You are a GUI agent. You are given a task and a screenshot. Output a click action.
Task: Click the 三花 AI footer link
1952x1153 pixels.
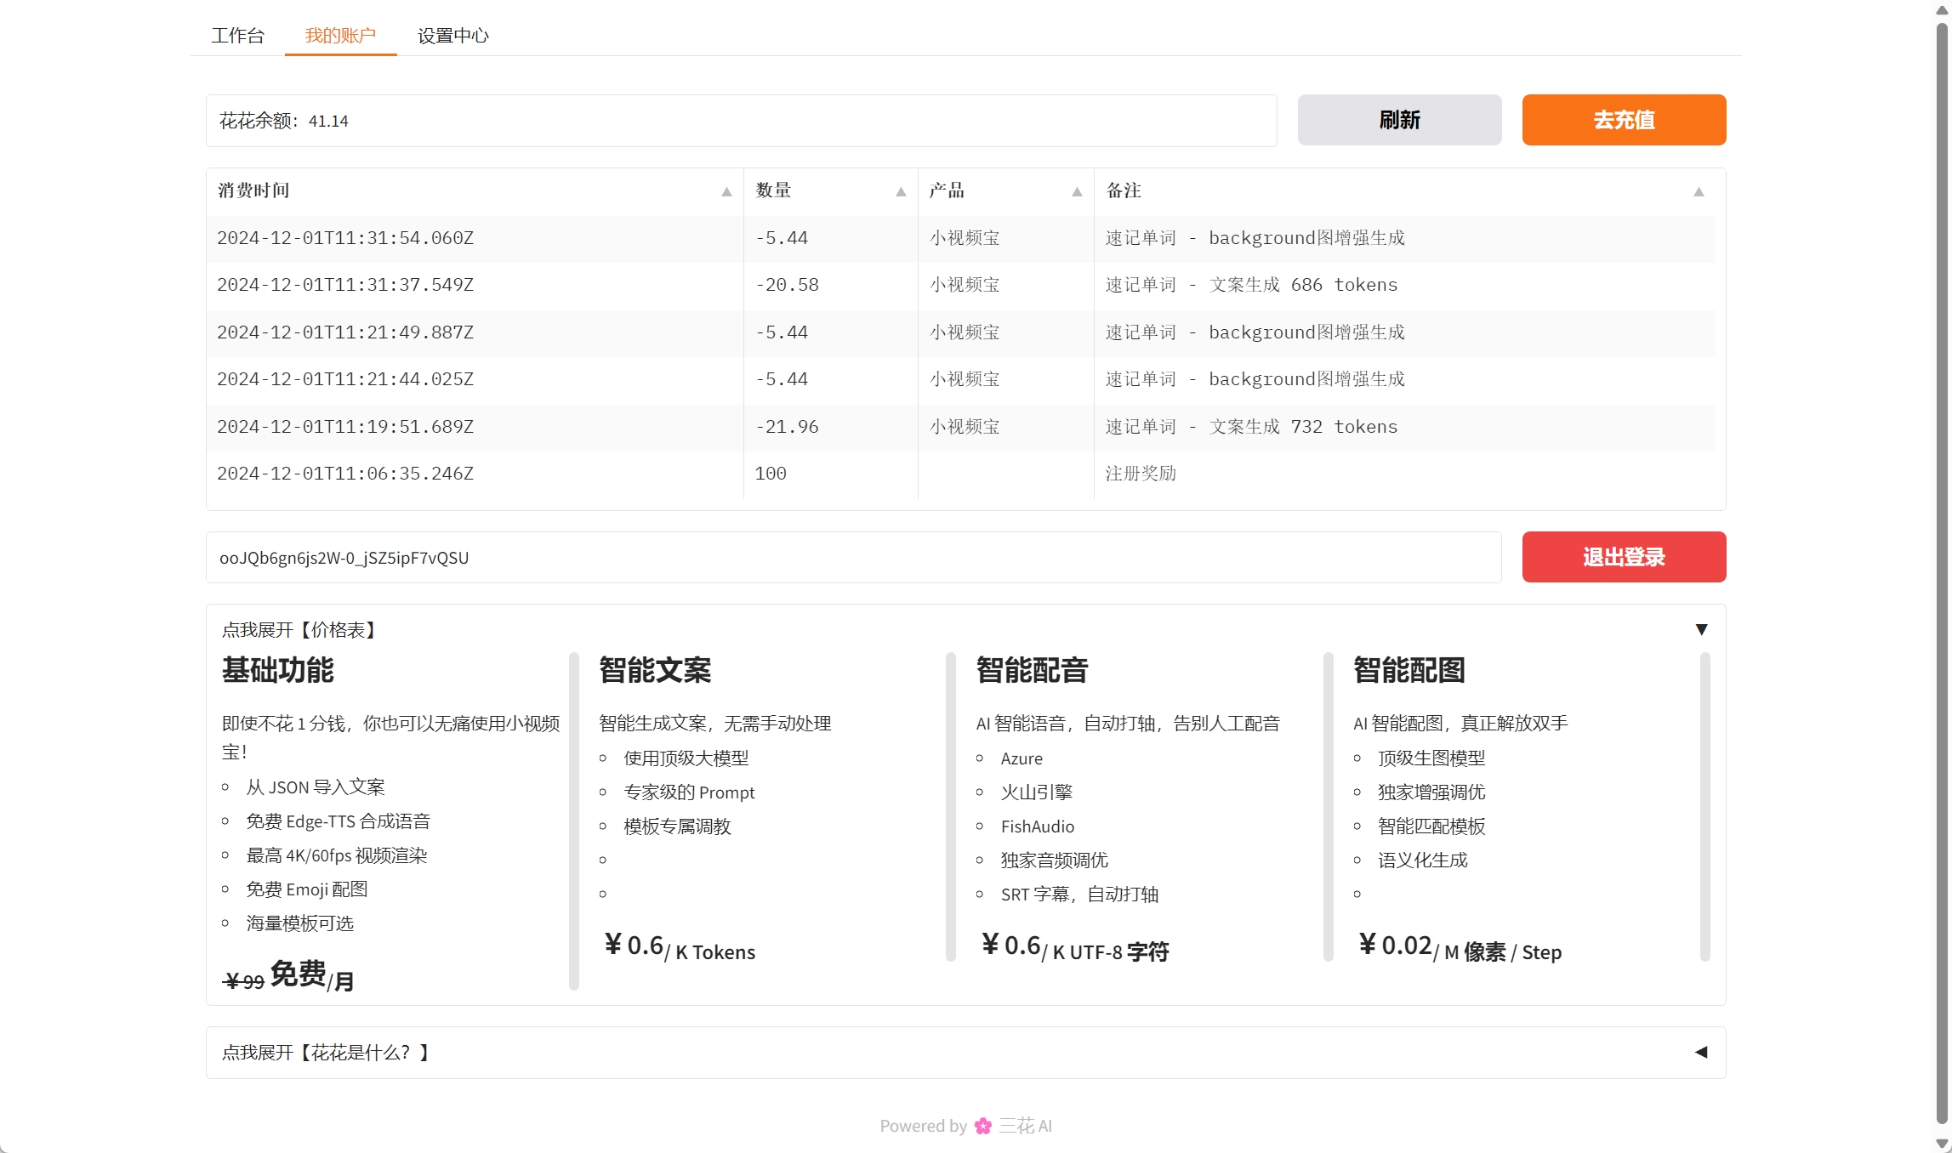1025,1126
